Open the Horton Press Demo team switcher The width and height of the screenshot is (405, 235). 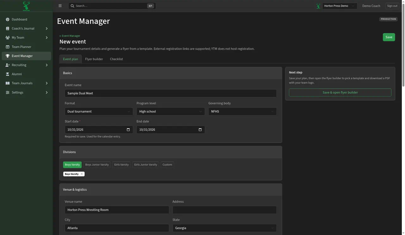tap(340, 6)
